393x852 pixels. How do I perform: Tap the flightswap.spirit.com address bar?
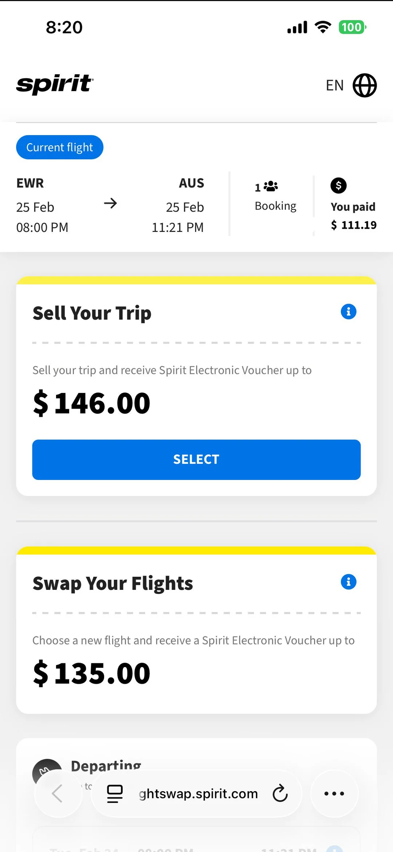[198, 794]
